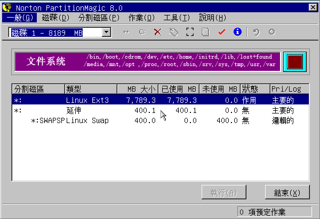Click the 0 項預定作業 status bar entry
The width and height of the screenshot is (320, 219).
click(275, 212)
